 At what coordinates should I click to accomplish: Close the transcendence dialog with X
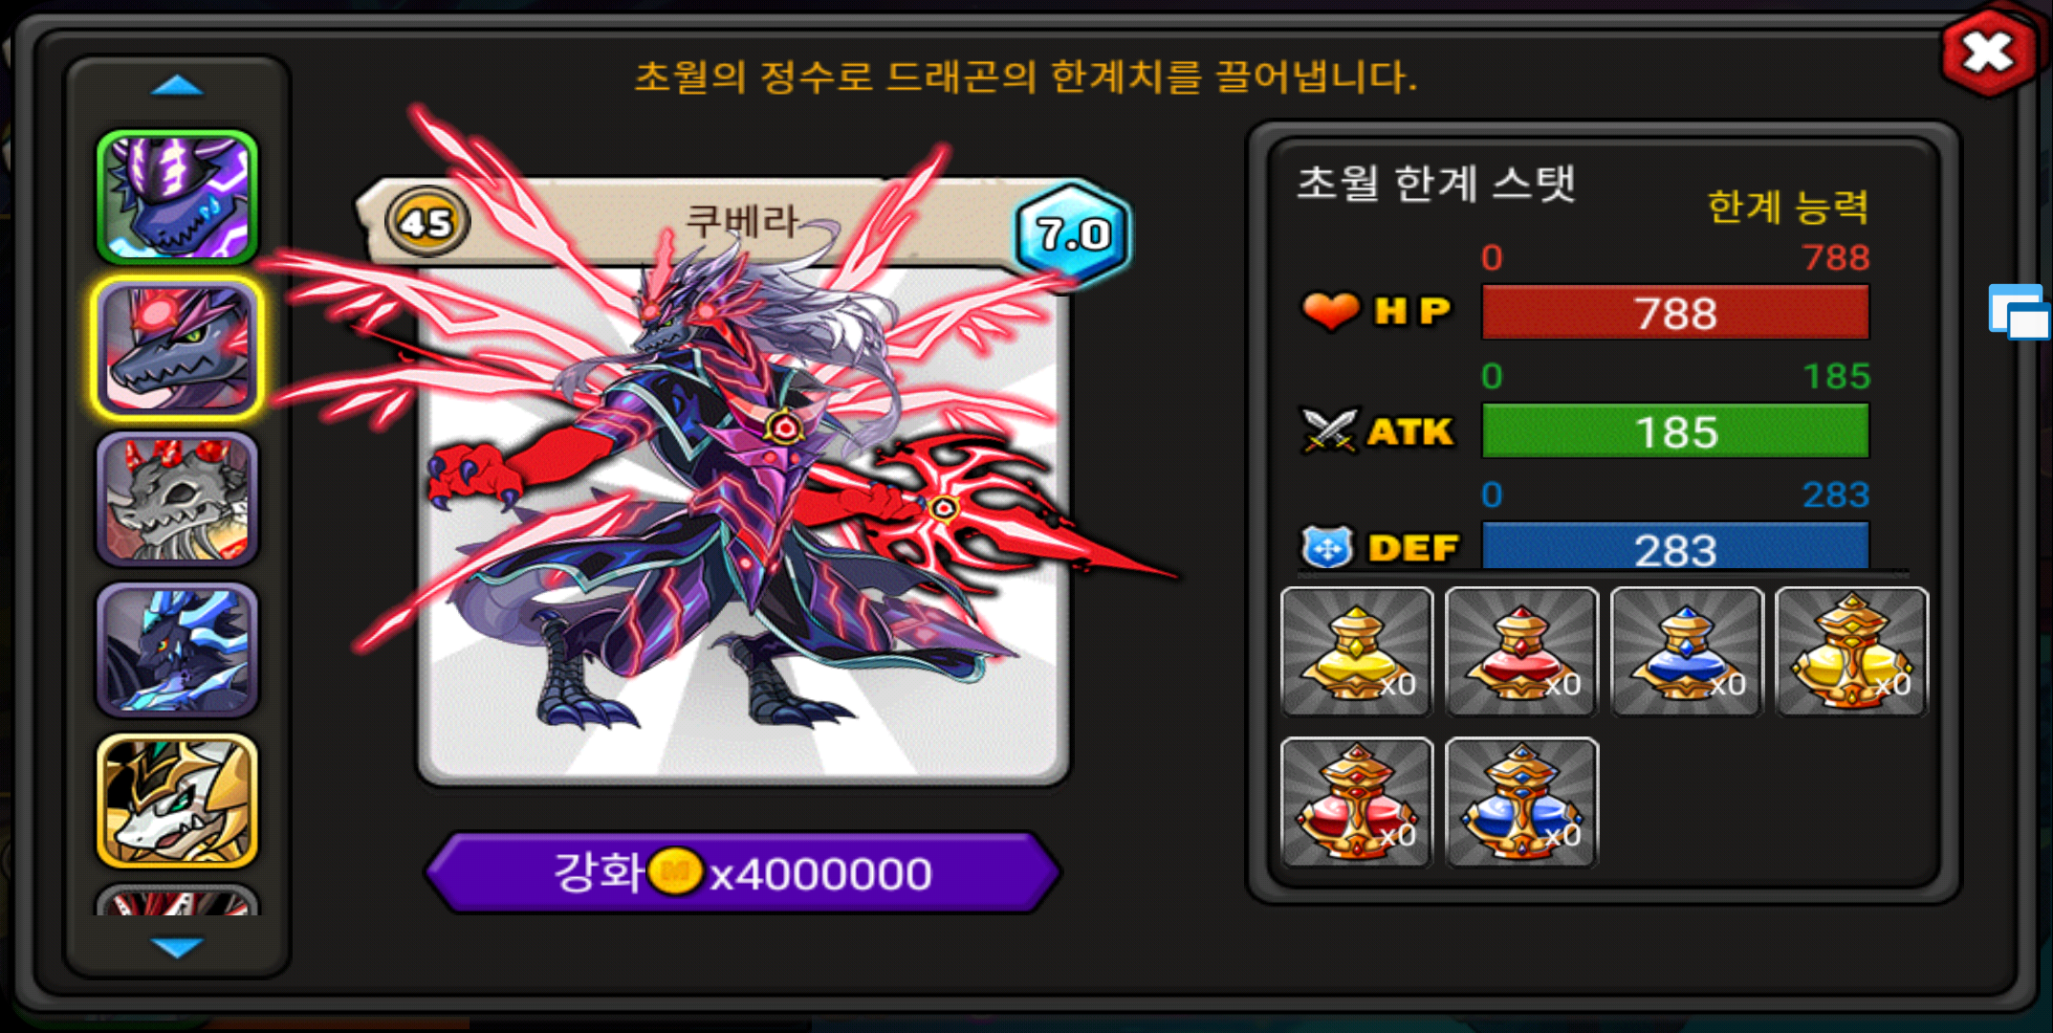coord(1988,52)
